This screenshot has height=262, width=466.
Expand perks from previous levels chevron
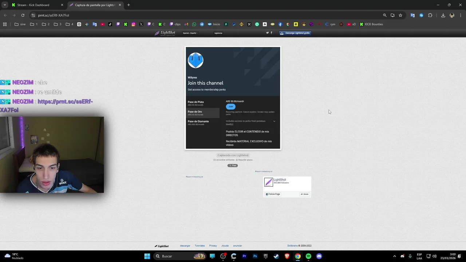274,121
